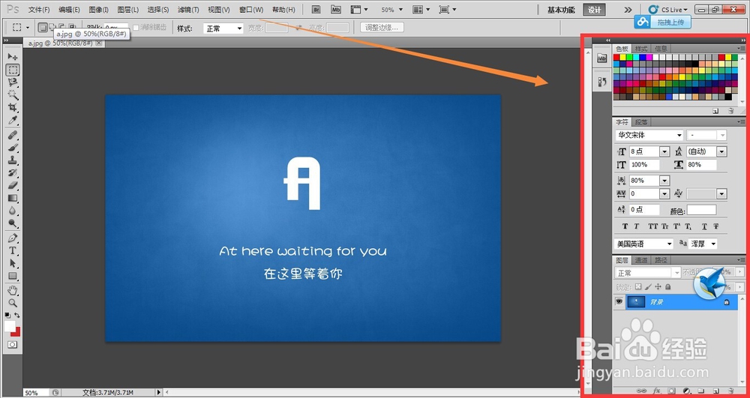Toggle All Caps in Character panel

pyautogui.click(x=653, y=226)
